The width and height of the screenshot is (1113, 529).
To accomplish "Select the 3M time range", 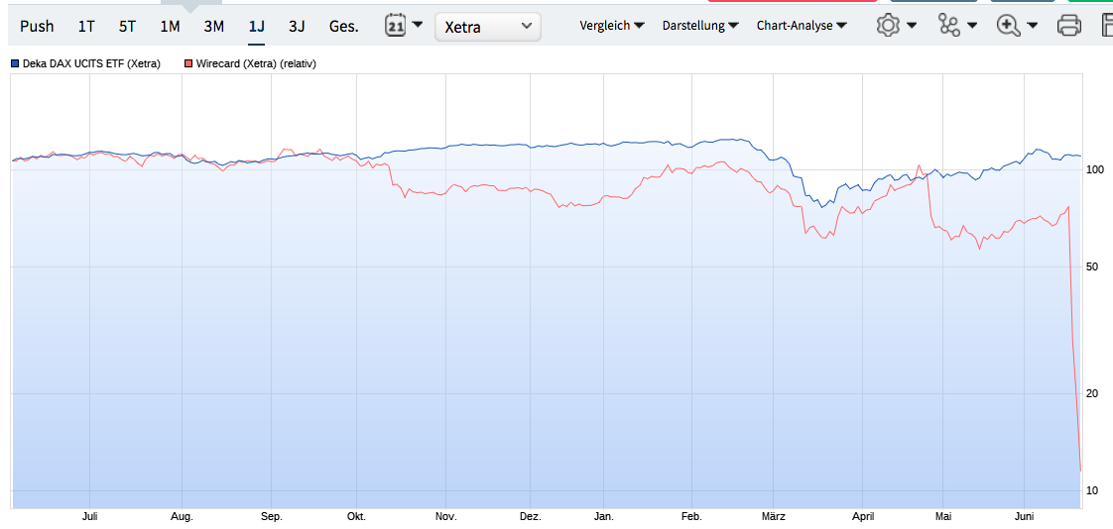I will point(213,26).
